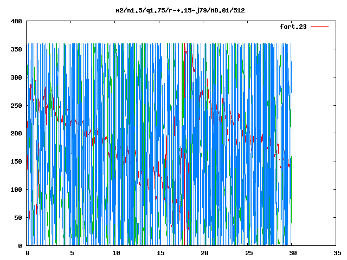Click y-axis label 50
The height and width of the screenshot is (260, 347).
[18, 218]
